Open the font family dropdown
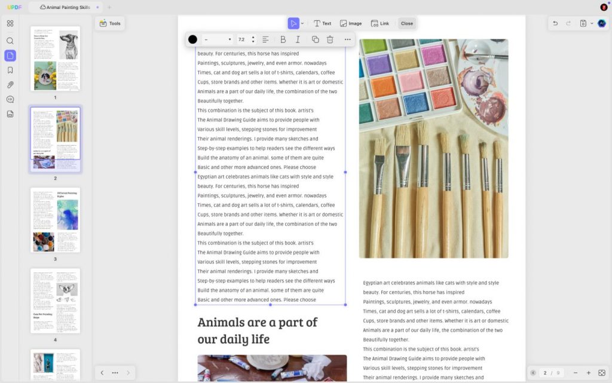612x383 pixels. (x=216, y=39)
